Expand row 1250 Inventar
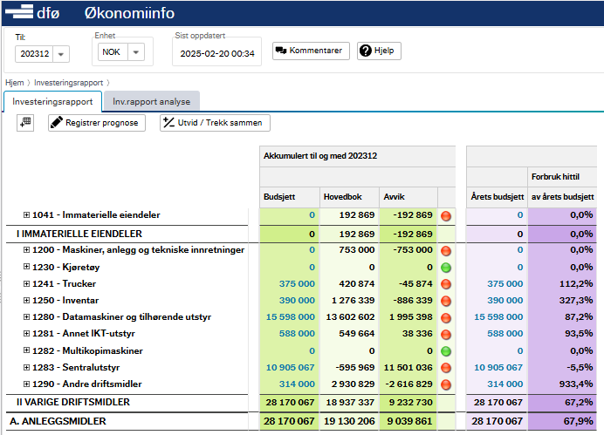Screen dimensions: 604x435 pos(26,300)
